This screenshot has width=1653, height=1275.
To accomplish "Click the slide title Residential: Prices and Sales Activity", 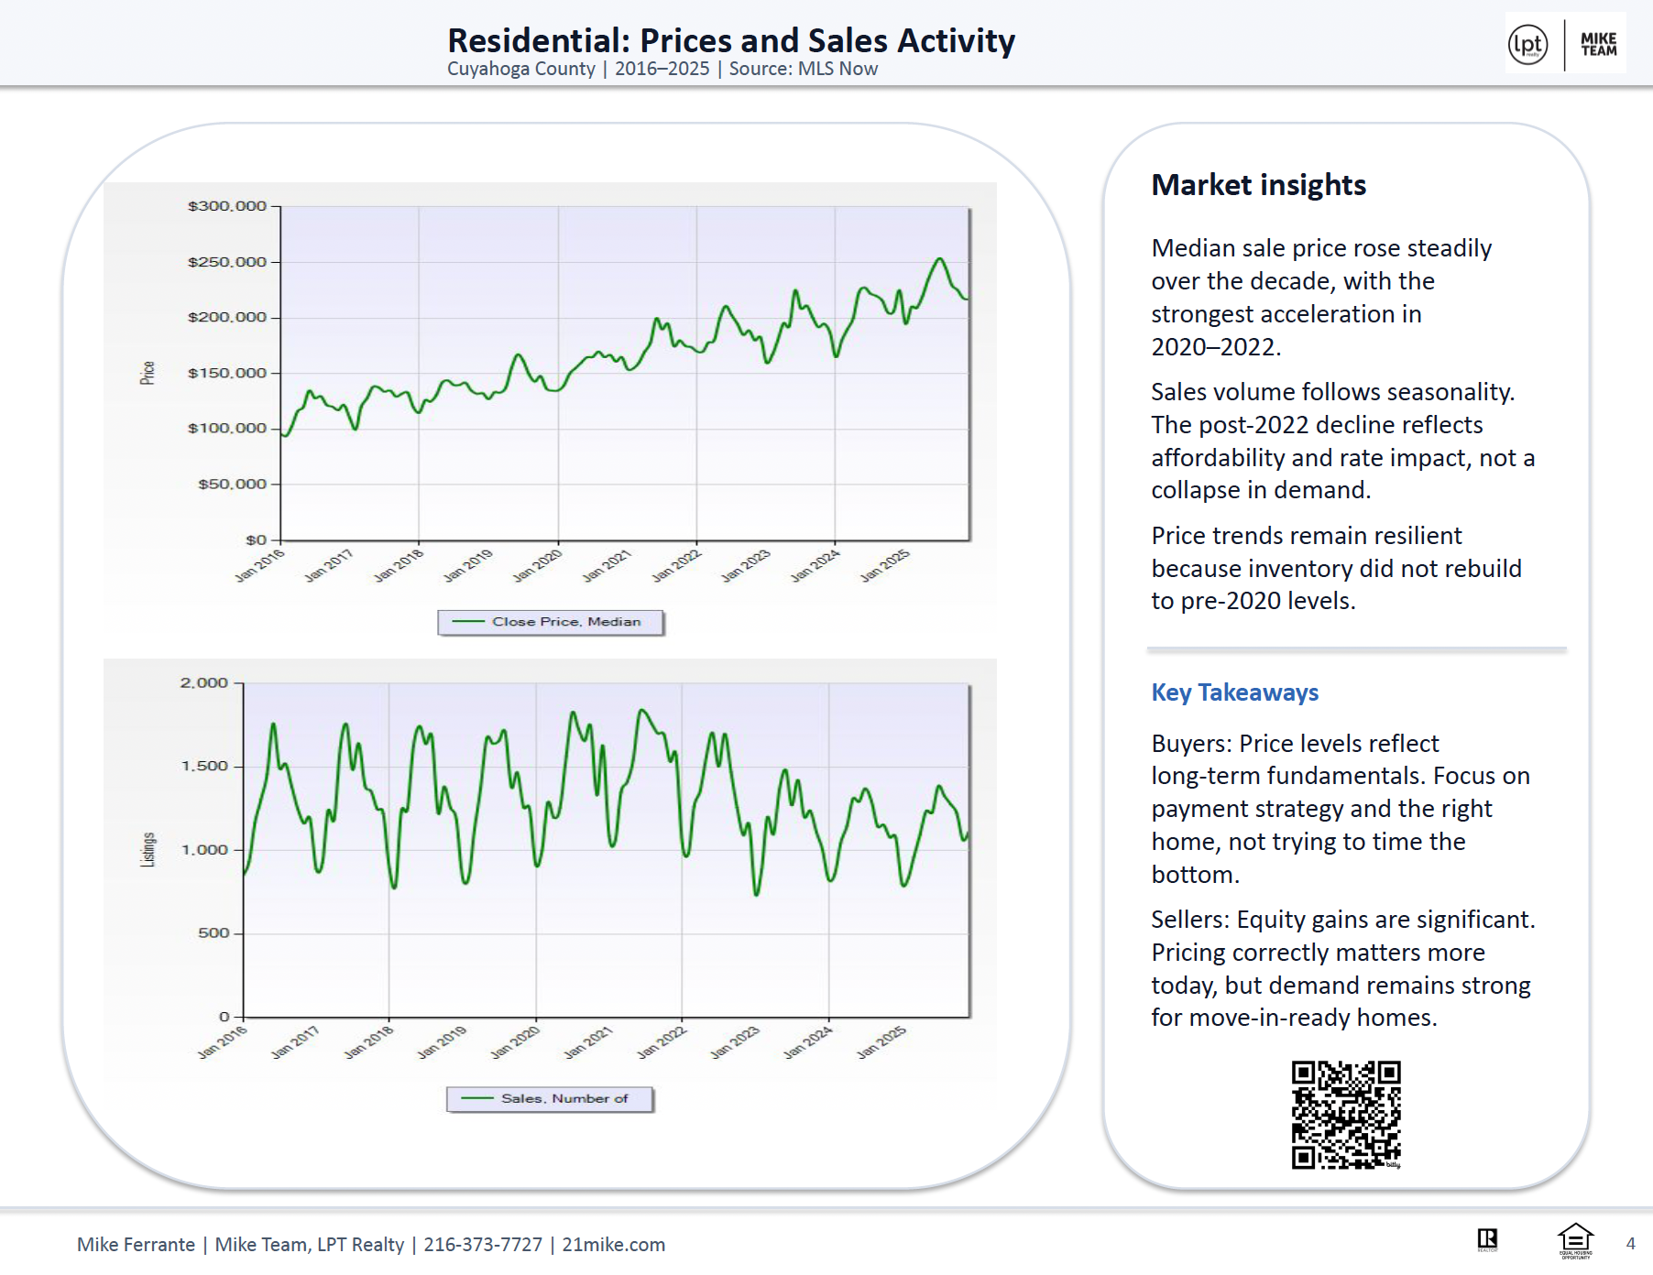I will point(730,40).
